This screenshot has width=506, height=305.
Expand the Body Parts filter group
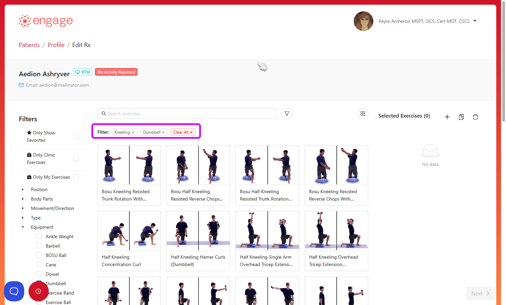[x=23, y=199]
